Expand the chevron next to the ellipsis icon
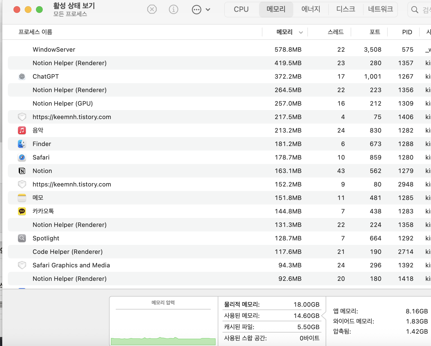The width and height of the screenshot is (431, 346). pyautogui.click(x=208, y=10)
